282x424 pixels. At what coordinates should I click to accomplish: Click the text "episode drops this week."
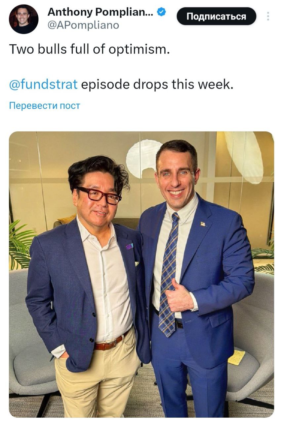157,84
